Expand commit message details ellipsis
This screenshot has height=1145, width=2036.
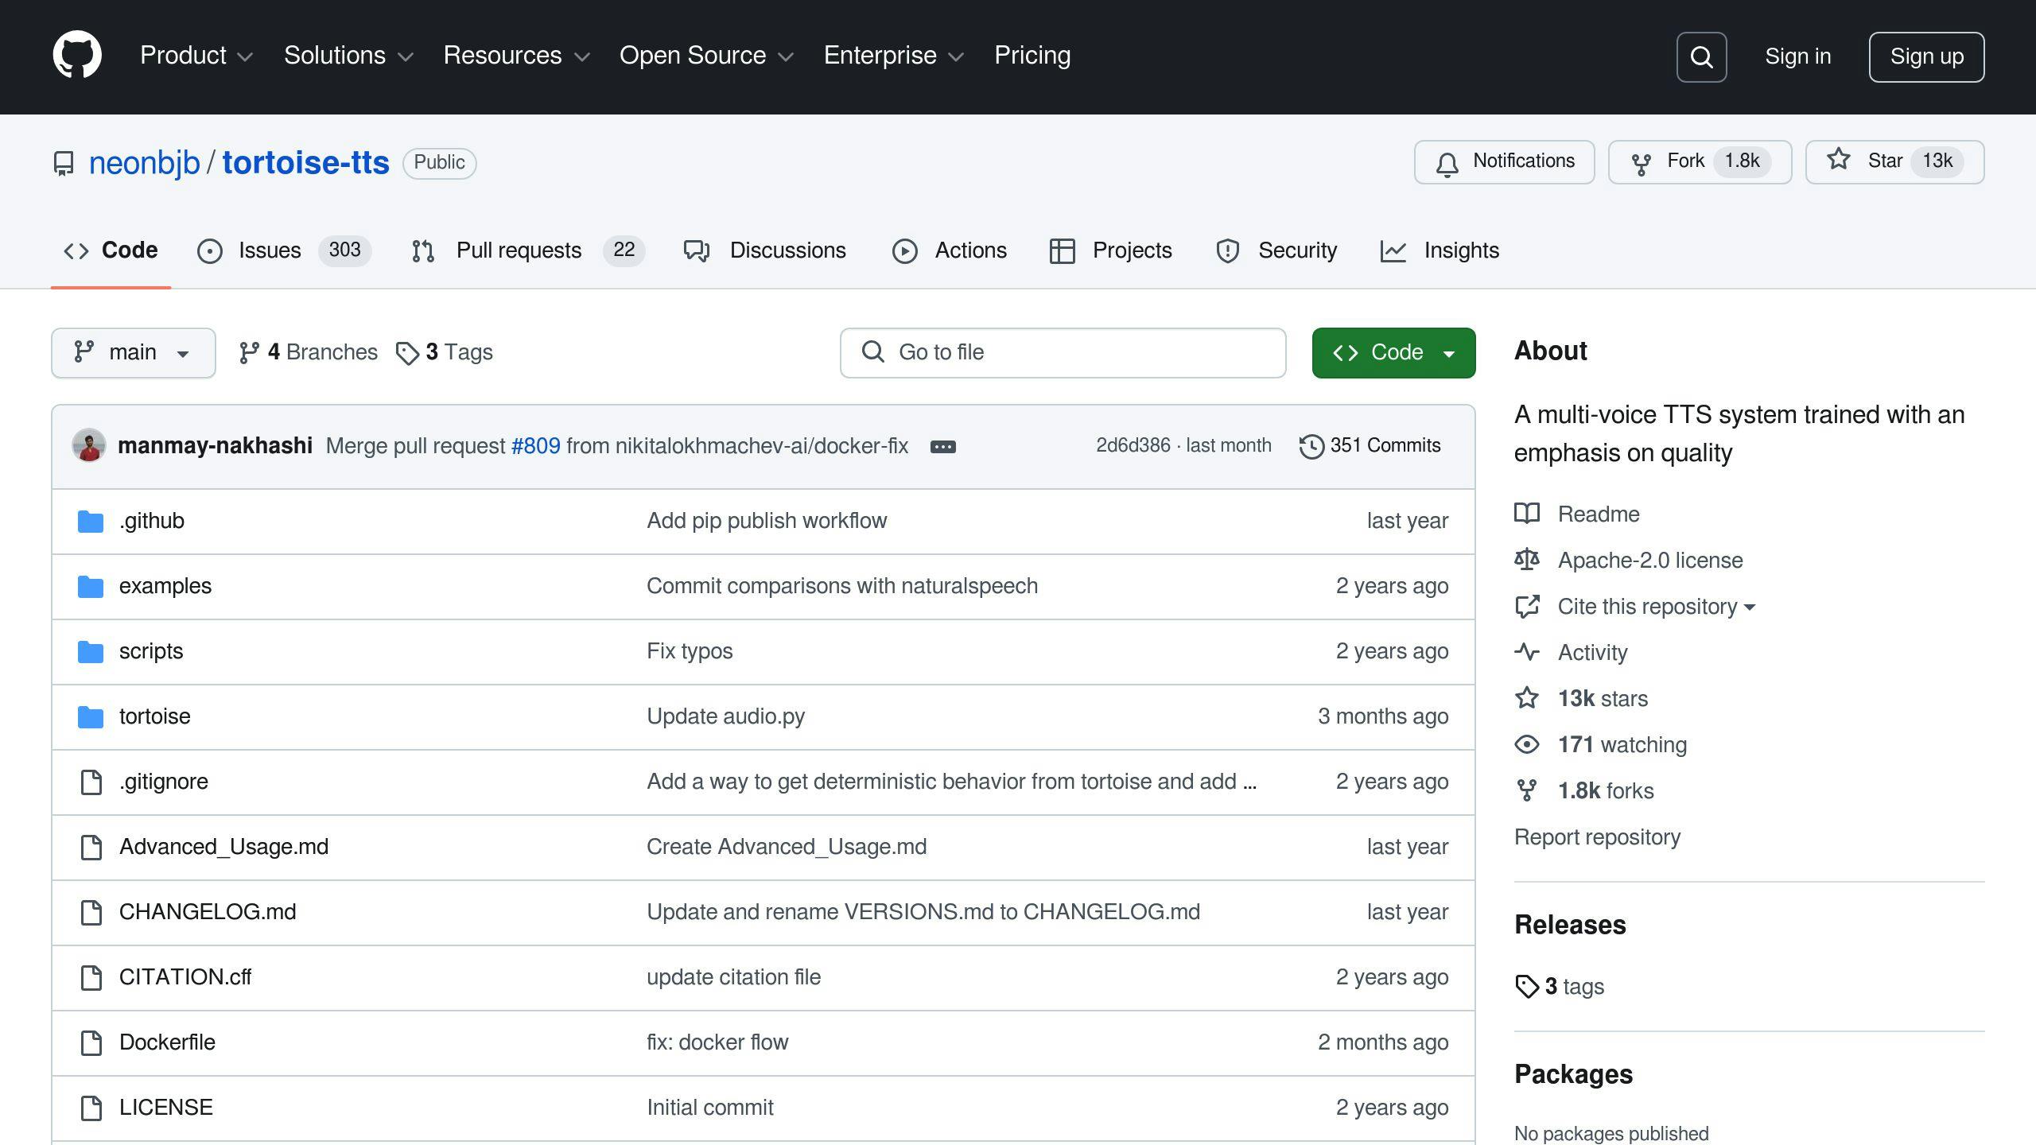pyautogui.click(x=942, y=447)
